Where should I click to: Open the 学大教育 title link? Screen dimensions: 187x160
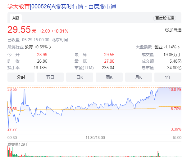coord(62,6)
